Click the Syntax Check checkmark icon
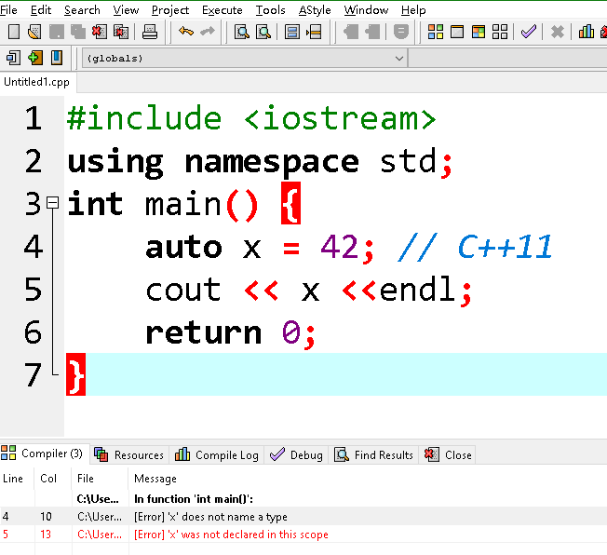This screenshot has width=607, height=555. click(x=528, y=32)
